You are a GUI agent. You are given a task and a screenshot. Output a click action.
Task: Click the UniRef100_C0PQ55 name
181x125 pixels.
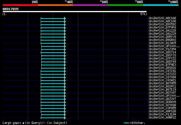[162, 108]
